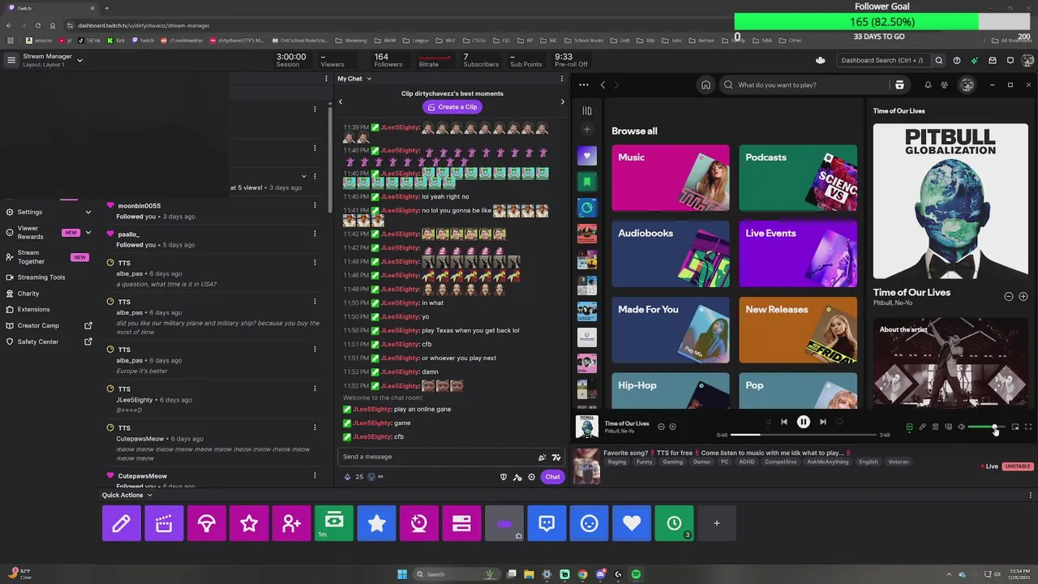Viewport: 1038px width, 584px height.
Task: Open the Live Events browse card
Action: 798,254
